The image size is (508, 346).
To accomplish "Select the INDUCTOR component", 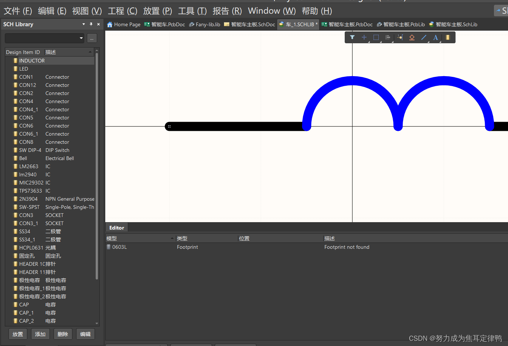I will (x=50, y=61).
